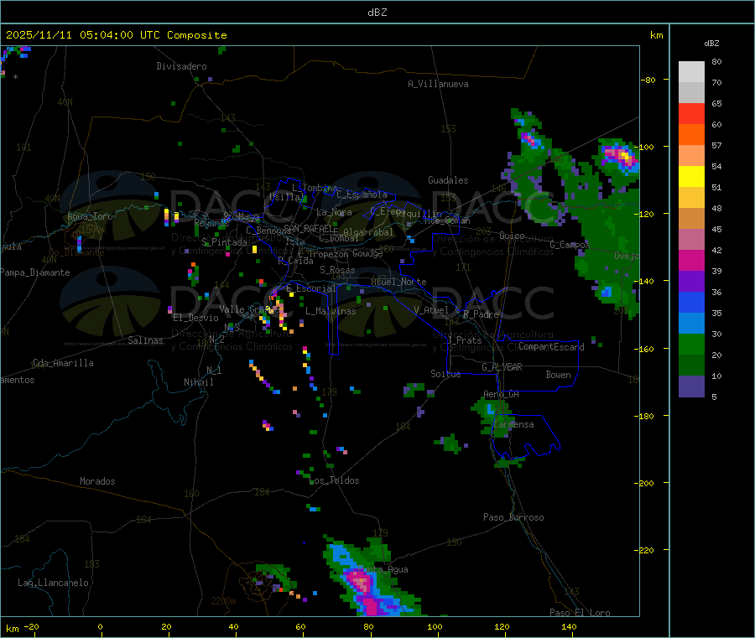Click the CompantEscand place label

[551, 347]
